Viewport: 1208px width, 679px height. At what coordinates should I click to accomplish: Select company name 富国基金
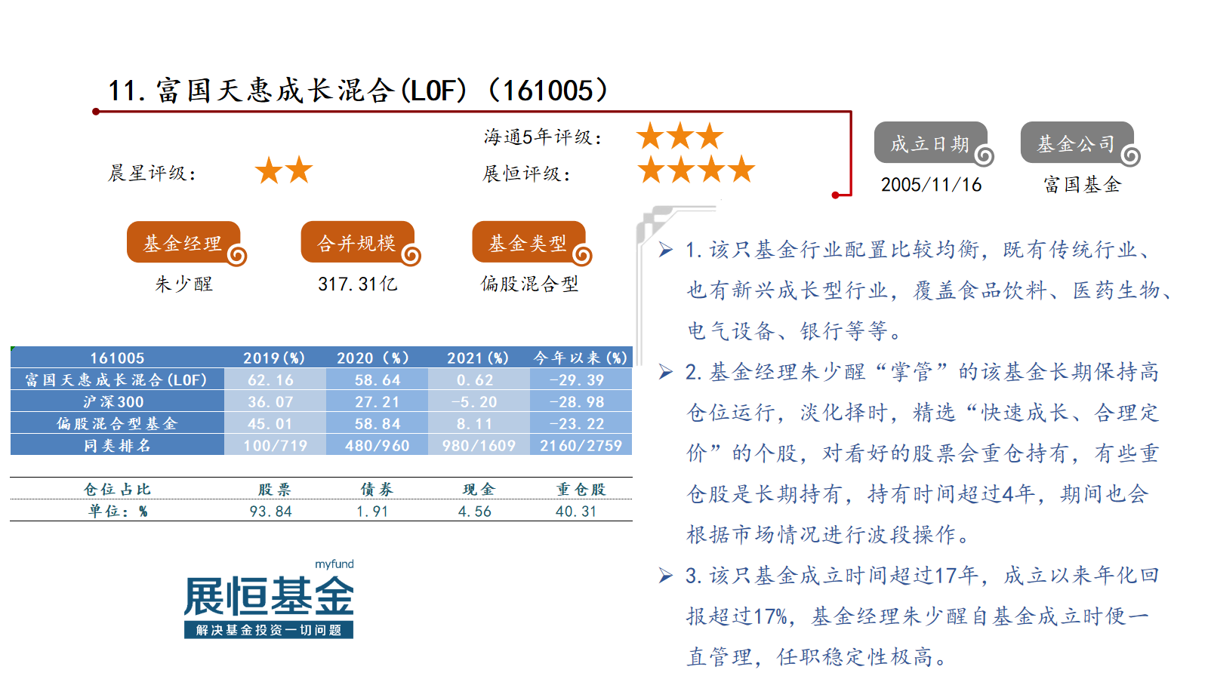(1082, 185)
